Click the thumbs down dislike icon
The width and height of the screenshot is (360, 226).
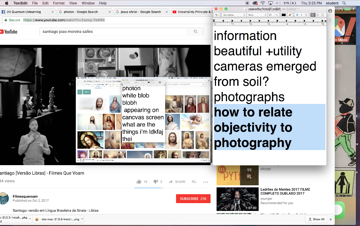point(155,181)
